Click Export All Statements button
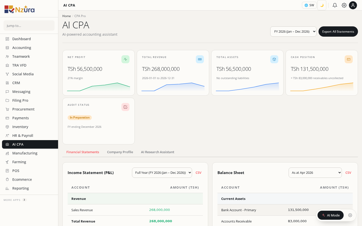The width and height of the screenshot is (362, 226). pos(338,32)
